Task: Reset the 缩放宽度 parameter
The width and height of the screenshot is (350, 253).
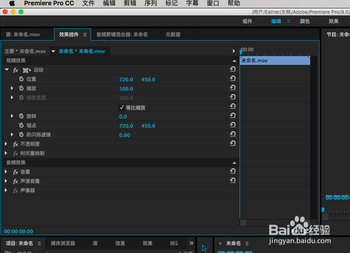Action: click(x=233, y=97)
